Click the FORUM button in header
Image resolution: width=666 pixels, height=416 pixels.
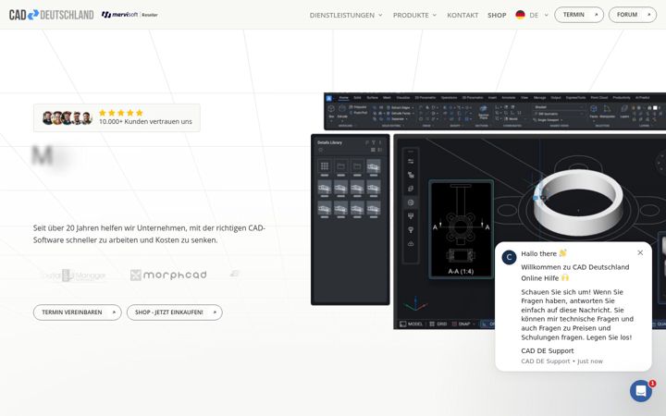pyautogui.click(x=633, y=15)
